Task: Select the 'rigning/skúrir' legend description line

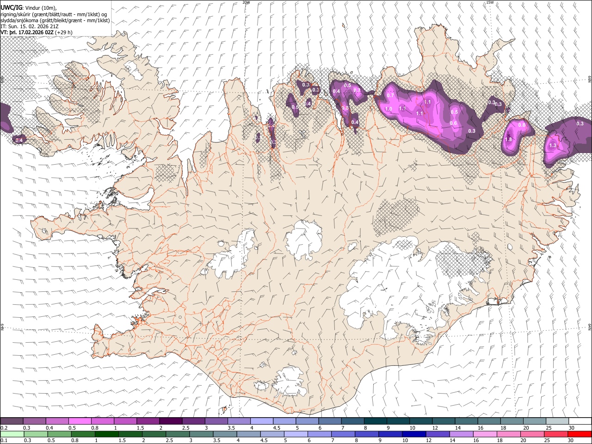Action: click(54, 14)
